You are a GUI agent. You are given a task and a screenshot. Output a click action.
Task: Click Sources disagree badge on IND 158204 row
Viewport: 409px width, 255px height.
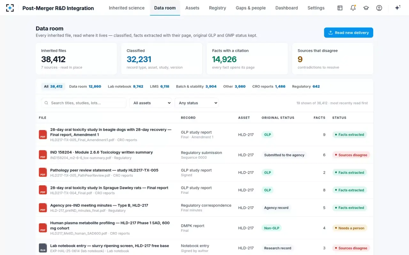[351, 155]
